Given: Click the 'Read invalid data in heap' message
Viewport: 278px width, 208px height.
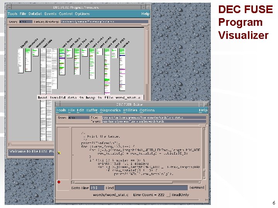Looking at the screenshot, I should click(89, 97).
